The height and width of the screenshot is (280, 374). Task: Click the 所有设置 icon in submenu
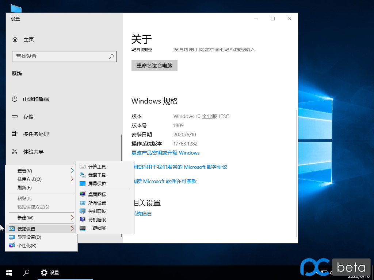83,203
